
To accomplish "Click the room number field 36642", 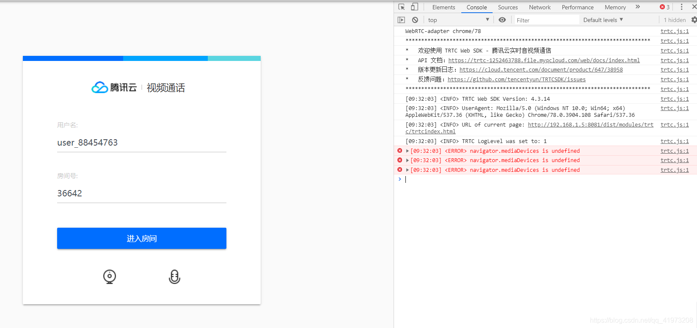I will pos(142,193).
